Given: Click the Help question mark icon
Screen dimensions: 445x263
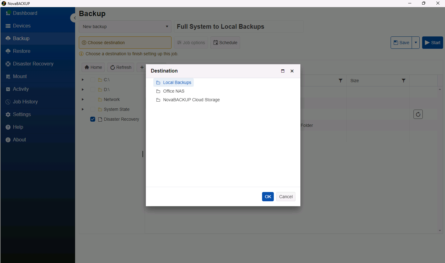Looking at the screenshot, I should click(x=8, y=127).
